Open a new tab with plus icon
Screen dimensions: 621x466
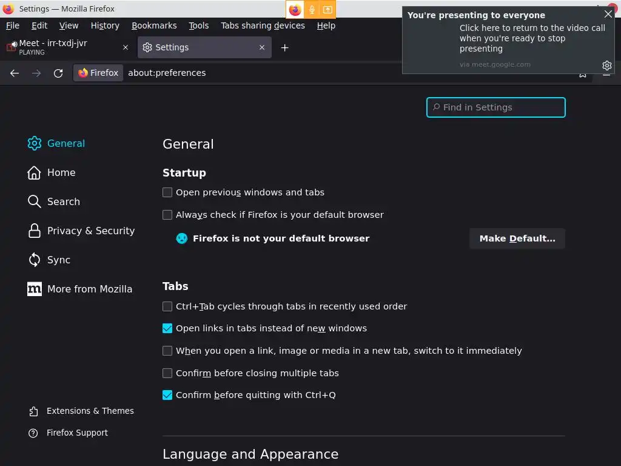284,47
